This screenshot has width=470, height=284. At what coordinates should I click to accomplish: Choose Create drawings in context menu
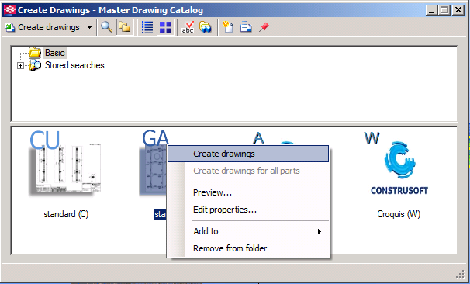[248, 154]
